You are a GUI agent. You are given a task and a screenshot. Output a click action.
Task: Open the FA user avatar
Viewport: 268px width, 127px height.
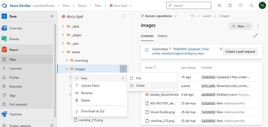point(262,6)
